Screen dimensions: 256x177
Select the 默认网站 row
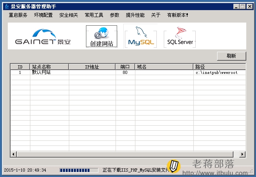coord(128,72)
